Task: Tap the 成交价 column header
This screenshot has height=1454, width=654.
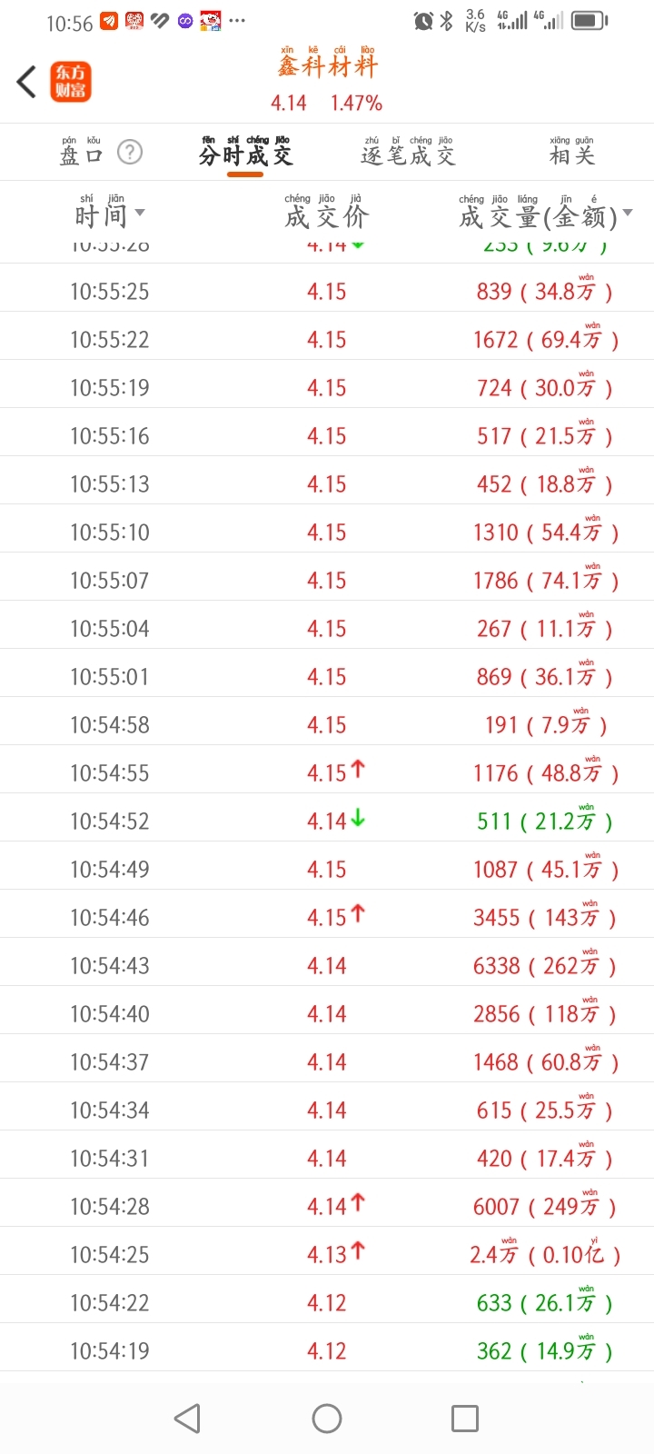Action: coord(326,215)
